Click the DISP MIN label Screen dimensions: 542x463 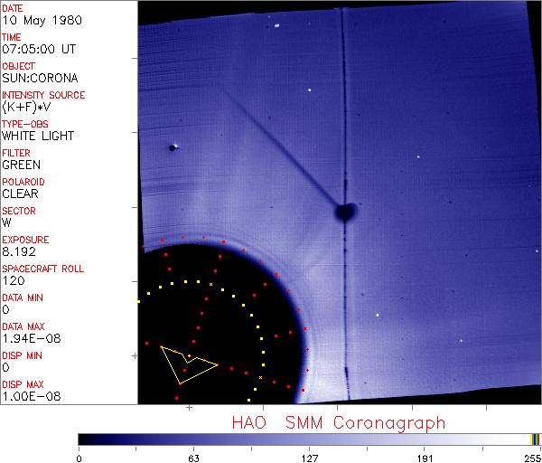click(22, 355)
